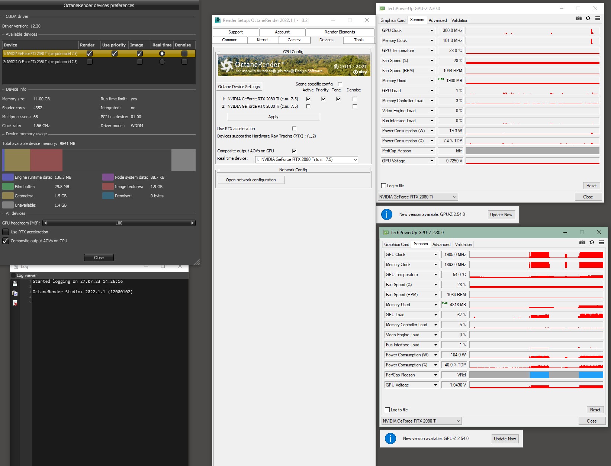Open Power Consumption (W) dropdown in lower GPU-Z

pyautogui.click(x=435, y=355)
